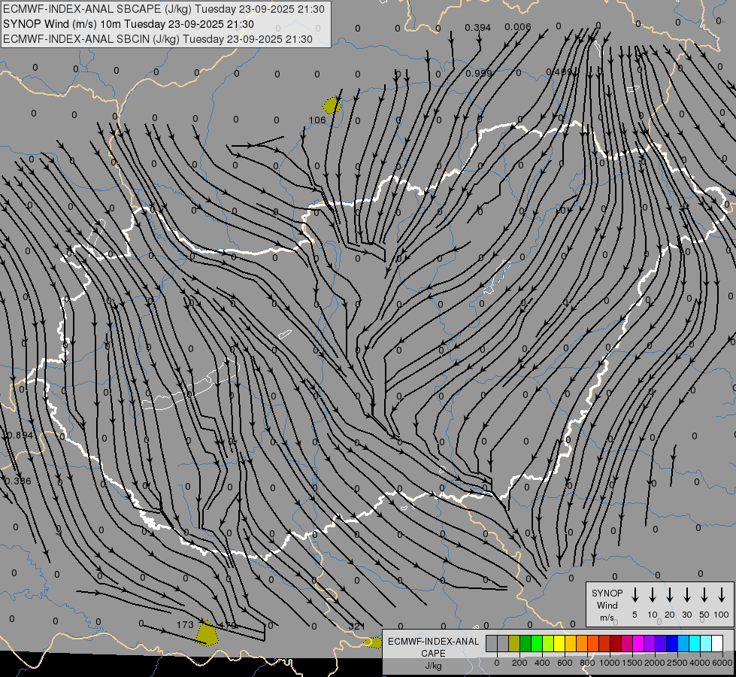Screen dimensions: 736x677
Task: Click the 106 CAPE value on the map
Action: point(317,120)
